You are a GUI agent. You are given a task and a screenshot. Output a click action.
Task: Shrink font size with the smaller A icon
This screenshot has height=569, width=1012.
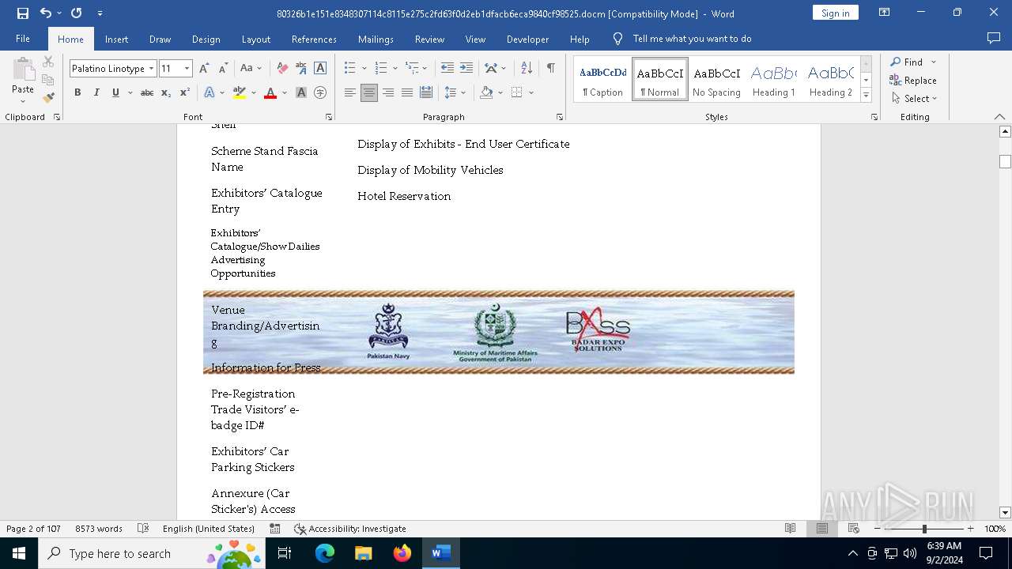[223, 69]
